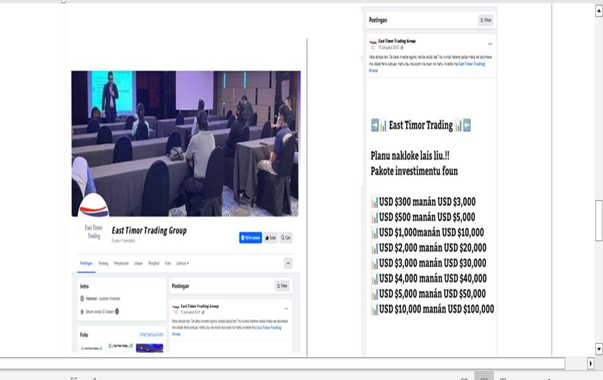Open post options dots in lower-left post
603x380 pixels.
pyautogui.click(x=286, y=309)
